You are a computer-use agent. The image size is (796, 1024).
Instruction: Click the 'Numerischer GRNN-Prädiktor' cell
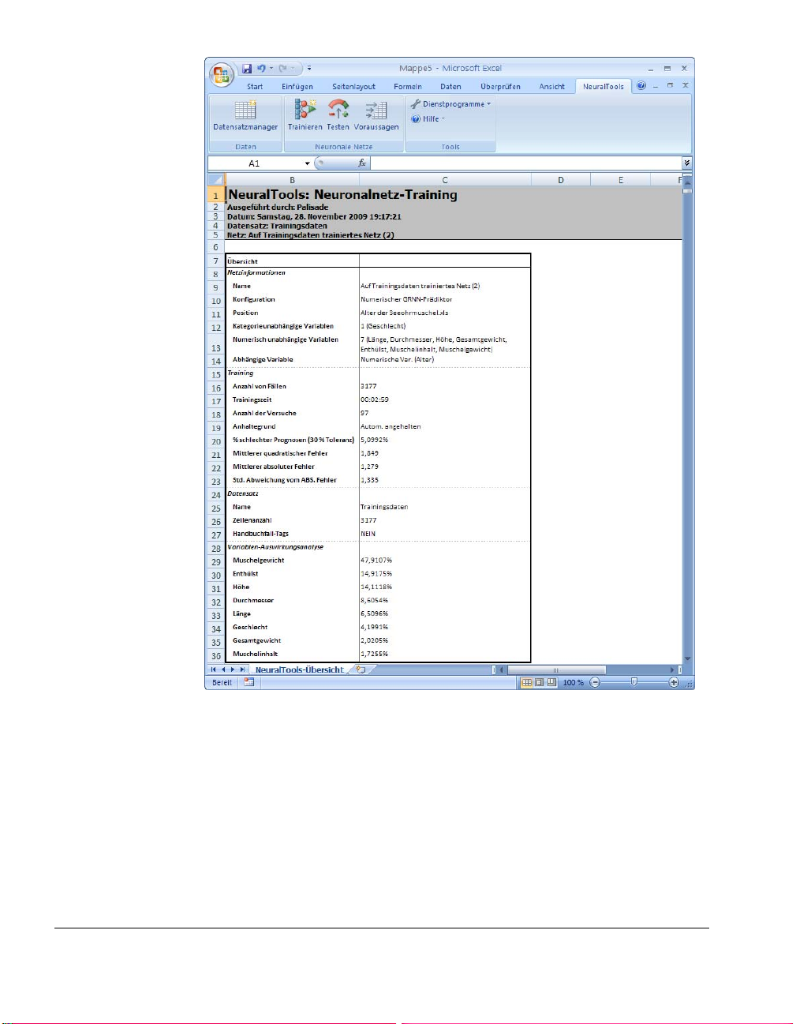pyautogui.click(x=406, y=299)
